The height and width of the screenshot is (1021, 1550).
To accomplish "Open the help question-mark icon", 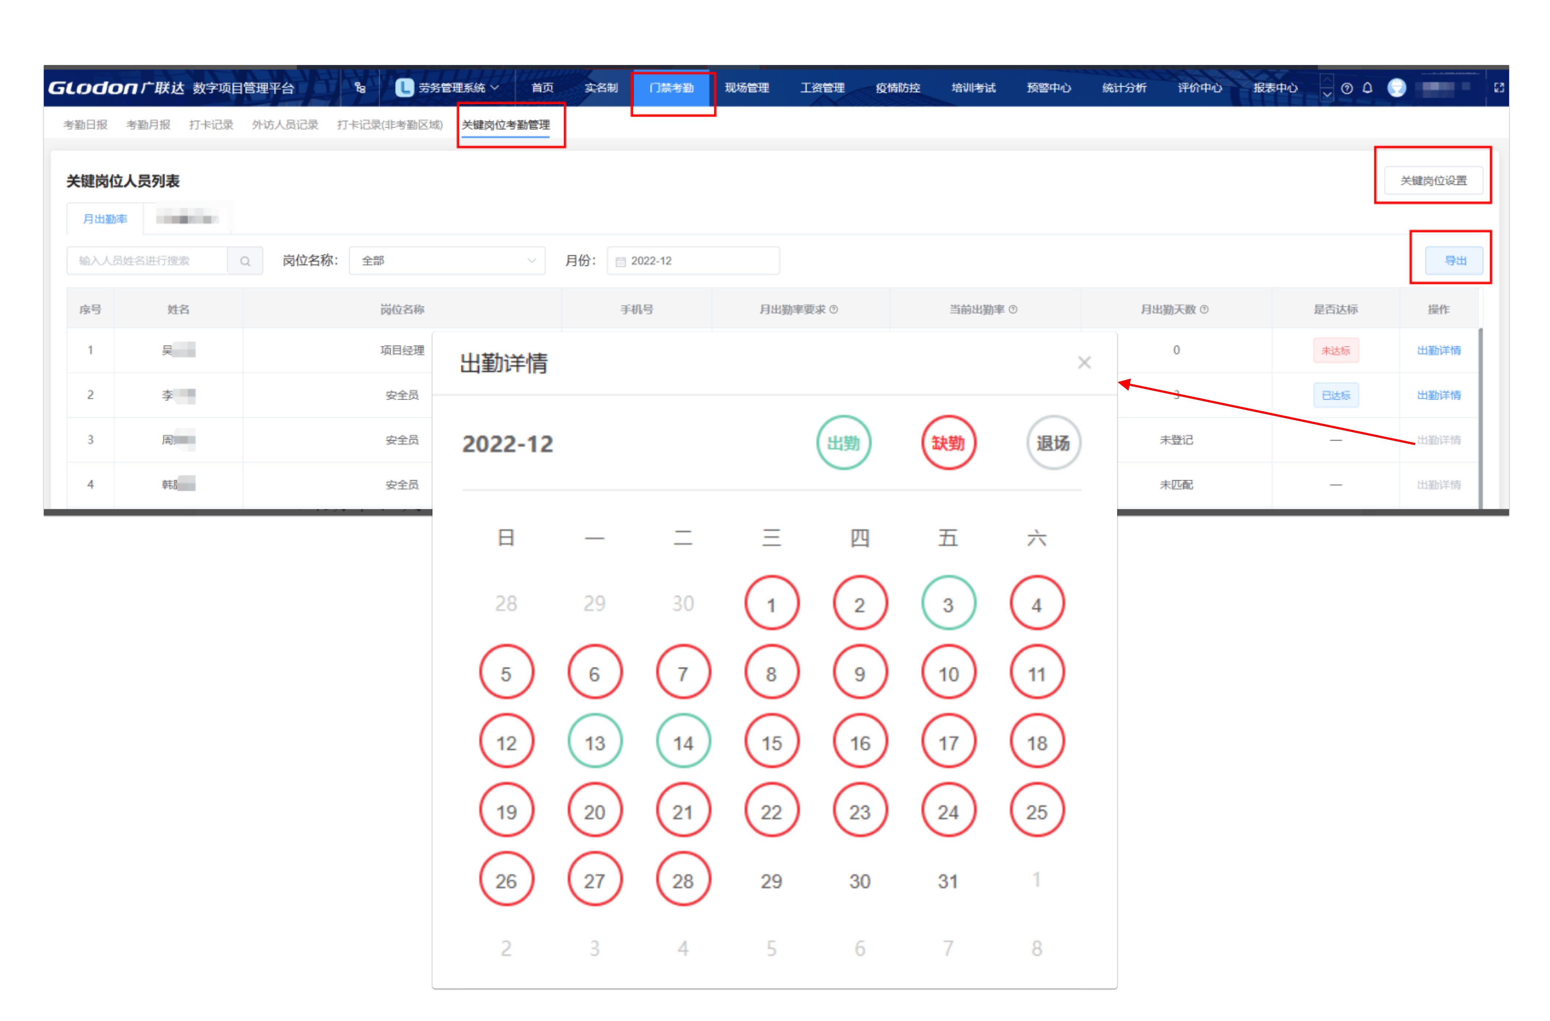I will 1346,88.
